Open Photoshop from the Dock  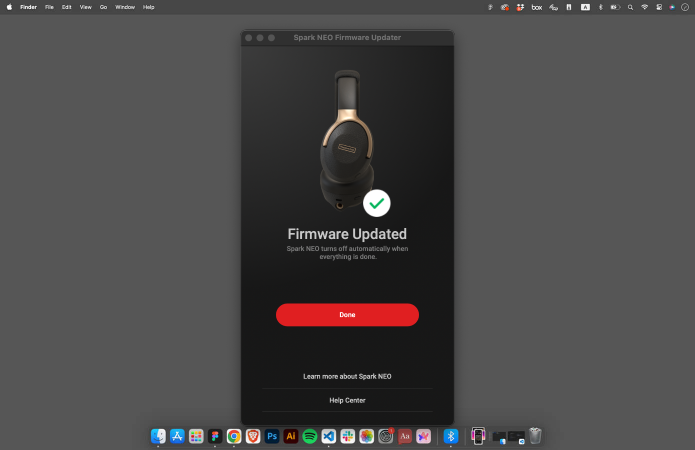(x=272, y=436)
